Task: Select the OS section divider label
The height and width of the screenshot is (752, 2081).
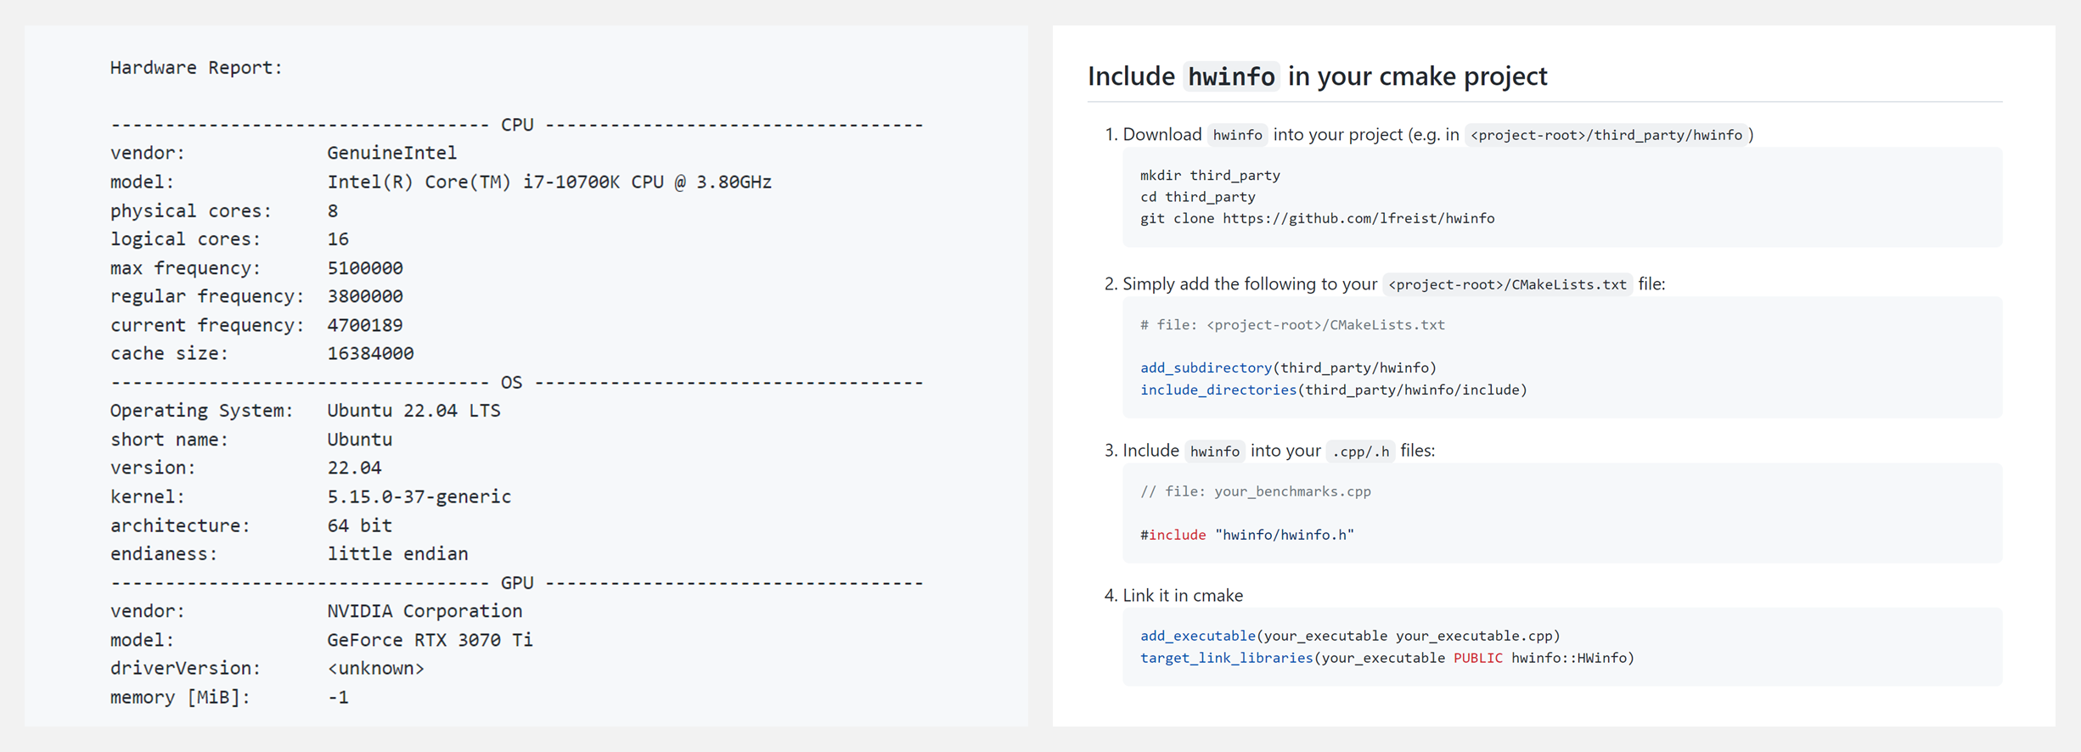Action: click(x=511, y=382)
